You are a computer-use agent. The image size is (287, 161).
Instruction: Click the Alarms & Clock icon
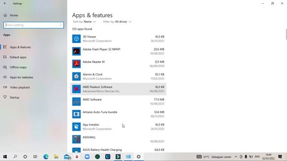[76, 76]
